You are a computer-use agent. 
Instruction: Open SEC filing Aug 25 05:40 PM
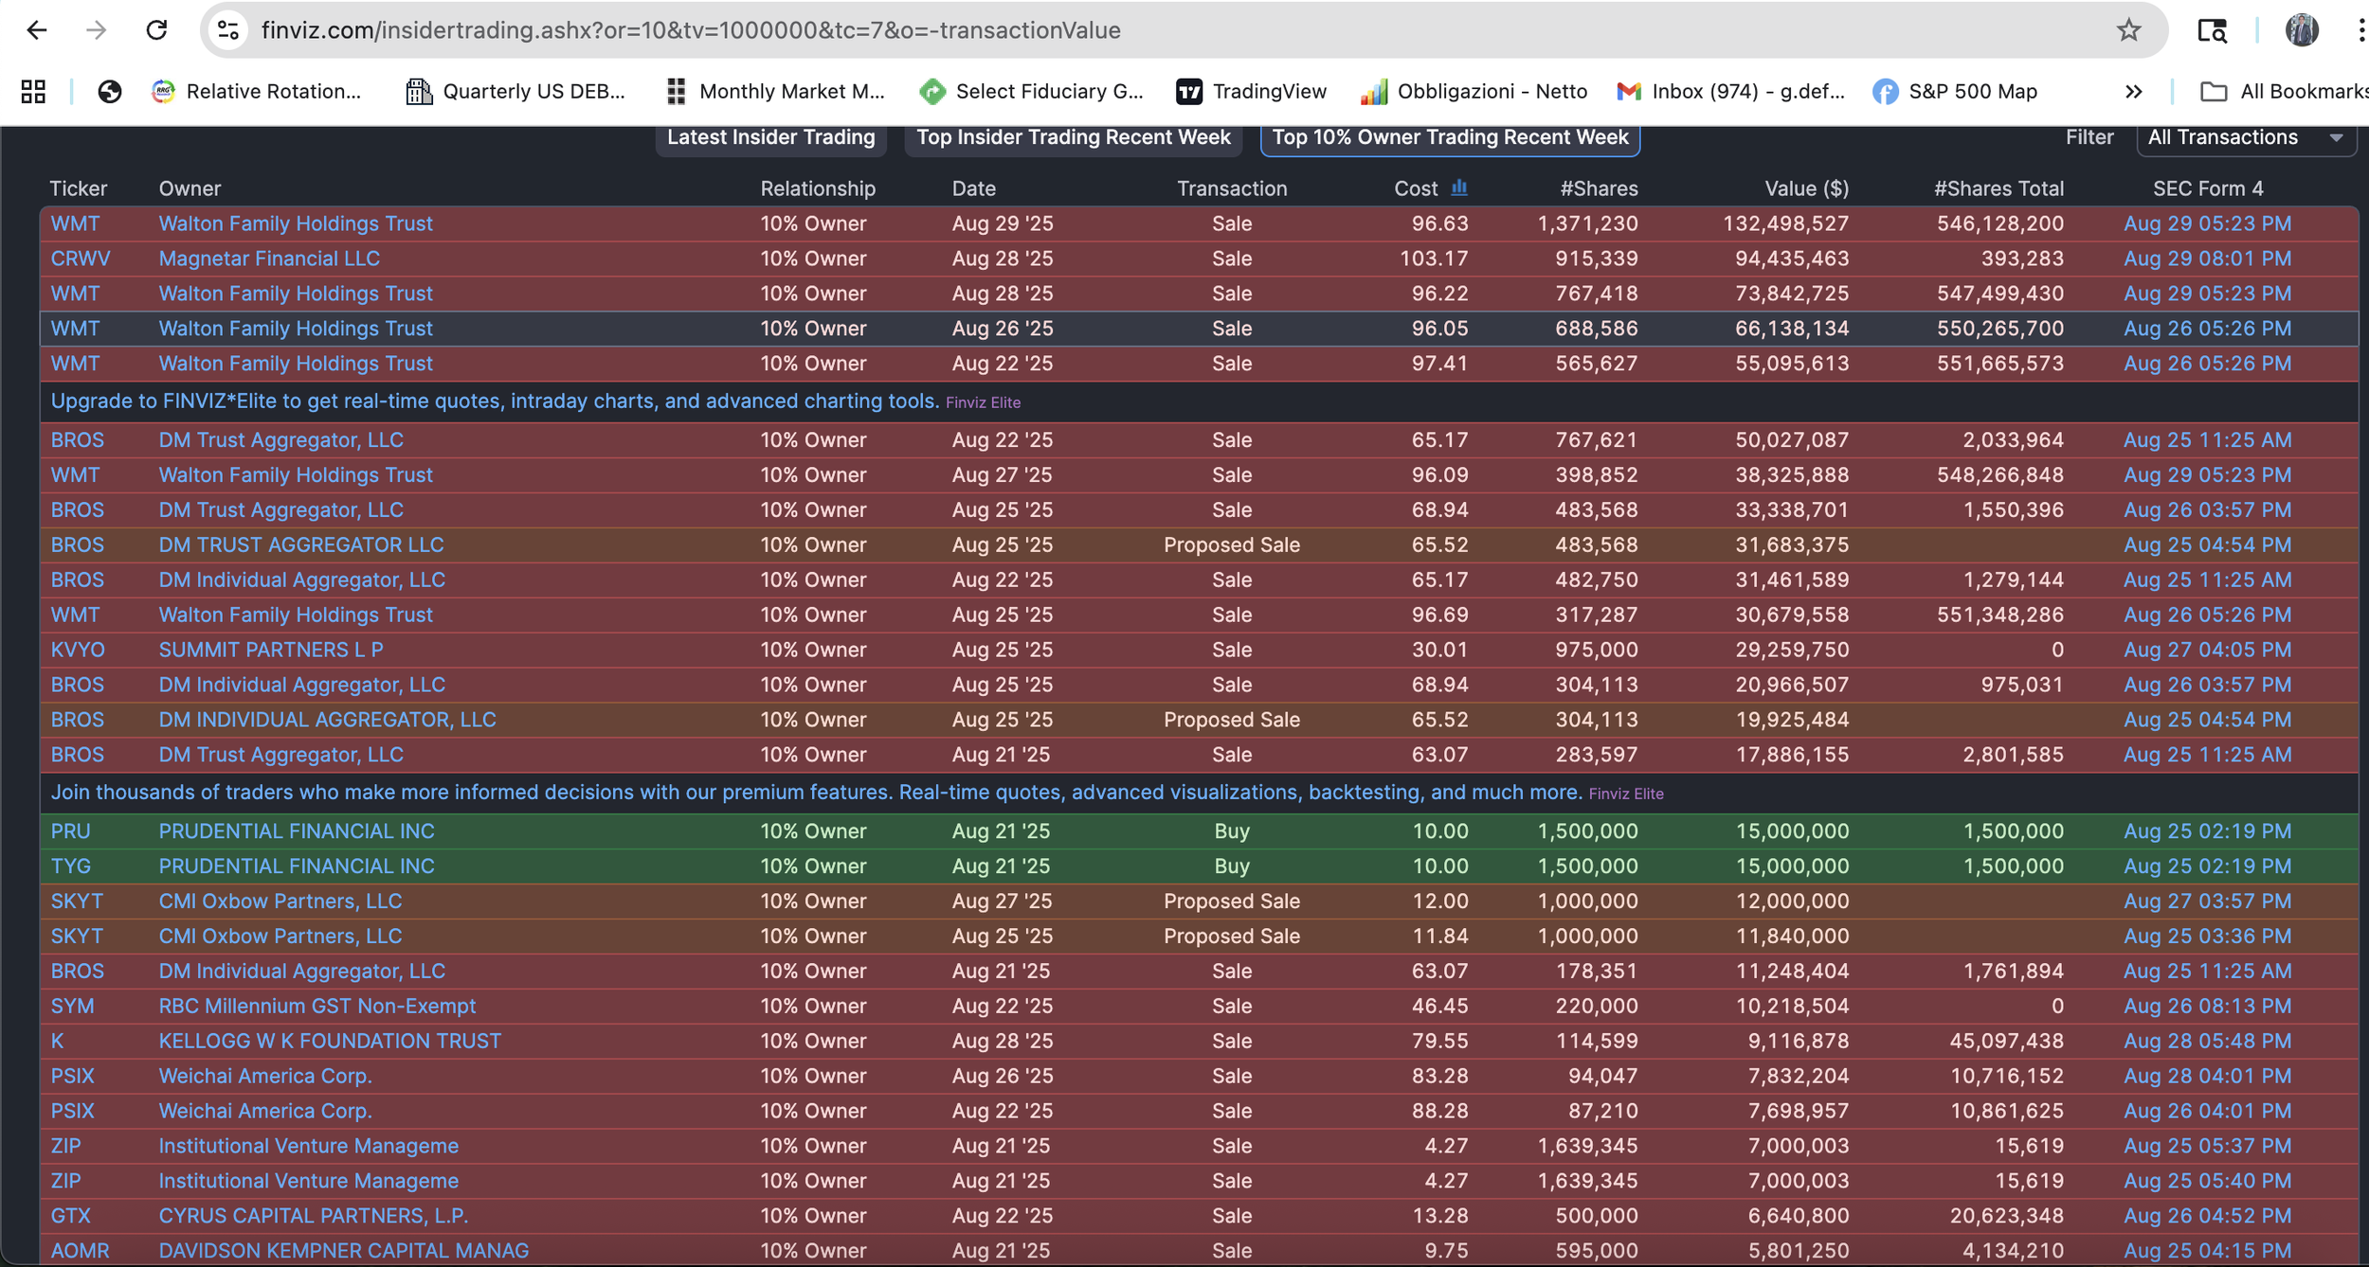click(x=2207, y=1180)
